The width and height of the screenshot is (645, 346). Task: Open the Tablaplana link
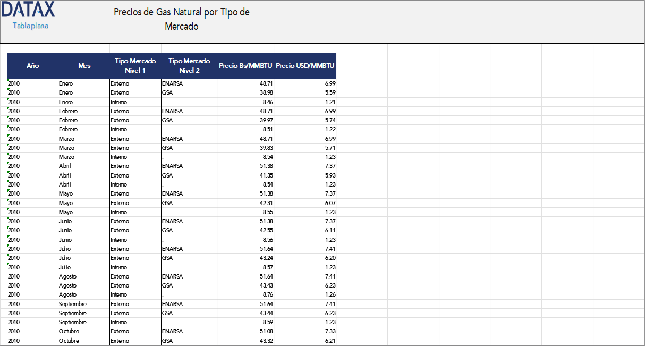[x=29, y=24]
